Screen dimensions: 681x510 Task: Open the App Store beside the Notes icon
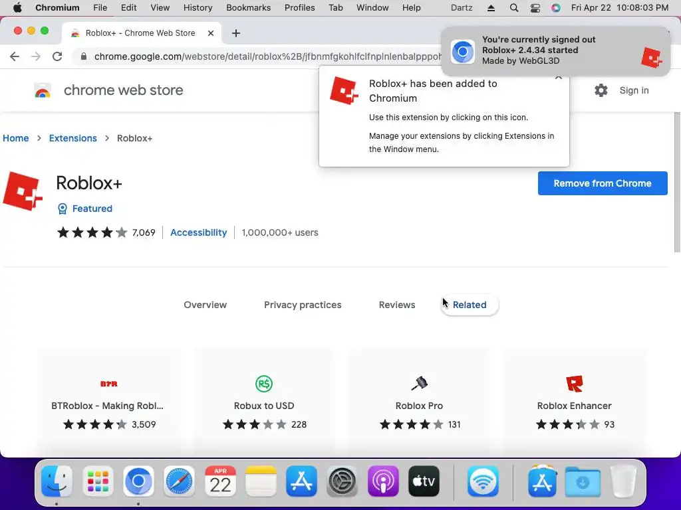pyautogui.click(x=301, y=481)
